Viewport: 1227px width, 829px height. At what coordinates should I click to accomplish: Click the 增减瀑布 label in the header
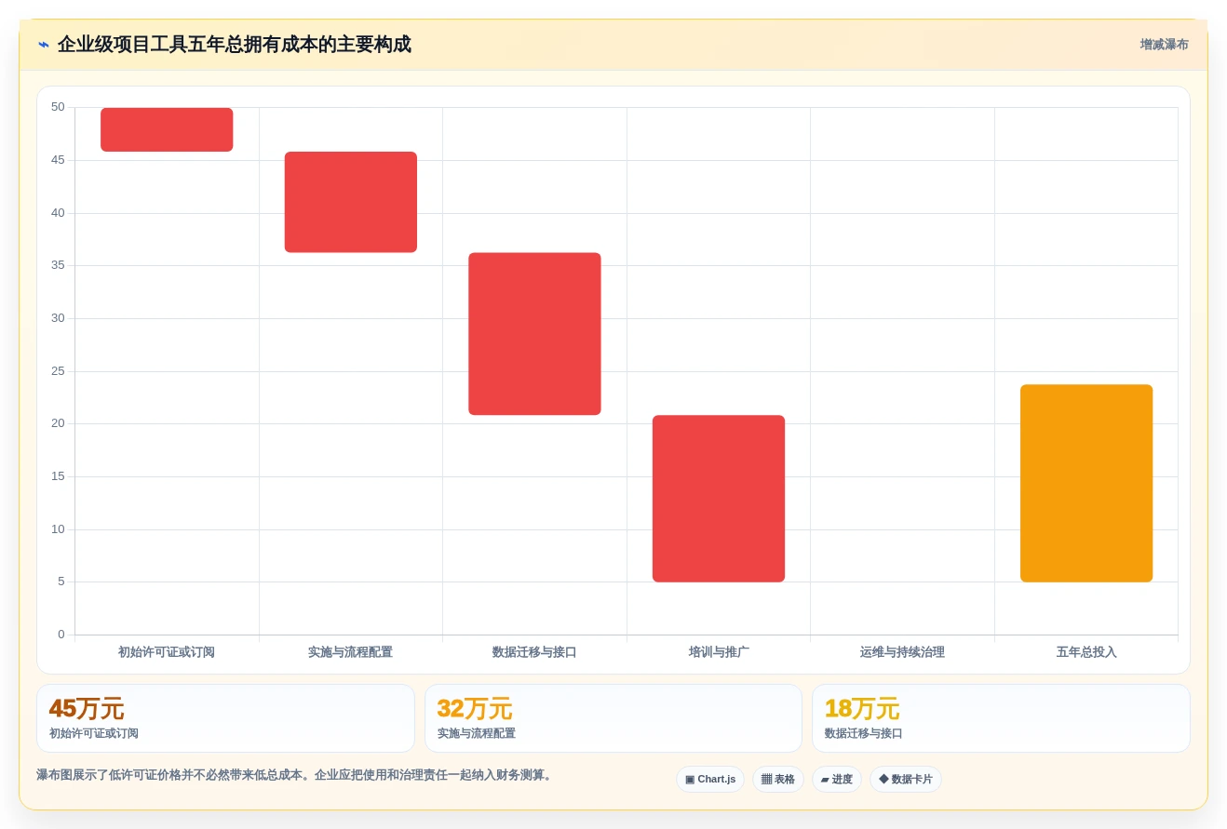pyautogui.click(x=1164, y=45)
